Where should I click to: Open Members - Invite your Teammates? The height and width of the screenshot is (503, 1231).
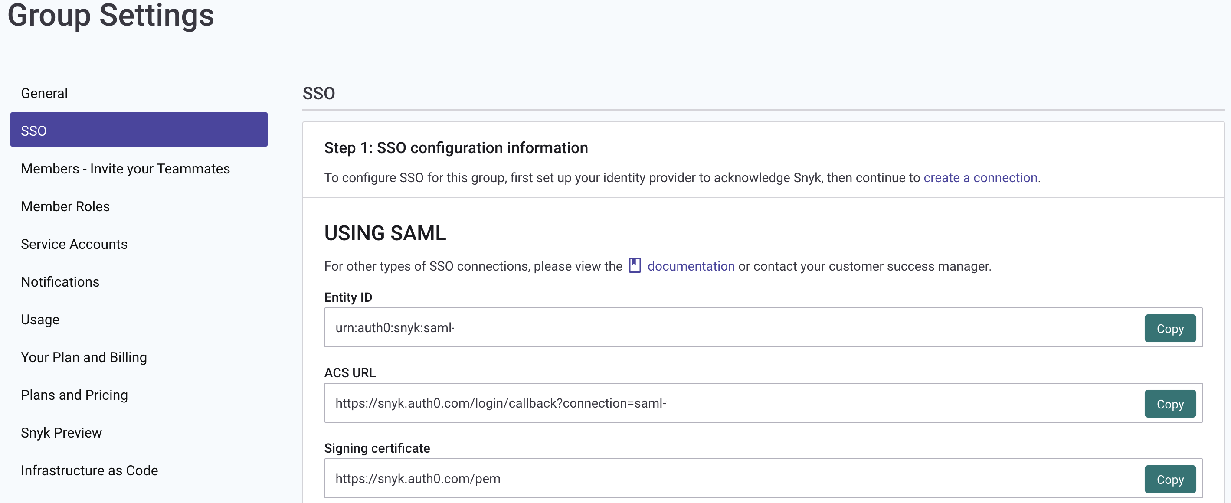(125, 169)
